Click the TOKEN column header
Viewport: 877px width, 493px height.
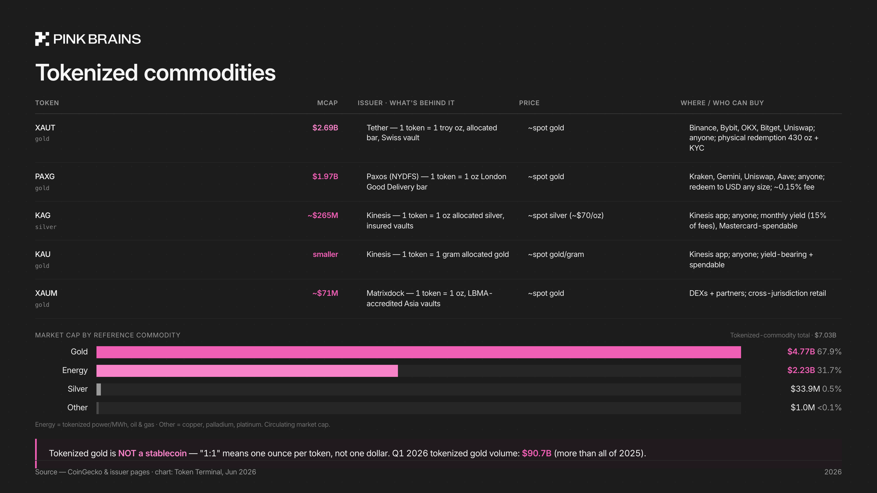47,103
